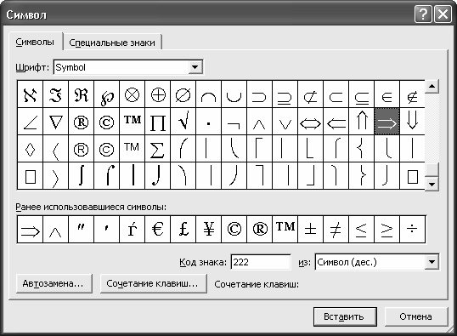457x336 pixels.
Task: Choose the not-equal sign in recent symbols
Action: pyautogui.click(x=336, y=229)
